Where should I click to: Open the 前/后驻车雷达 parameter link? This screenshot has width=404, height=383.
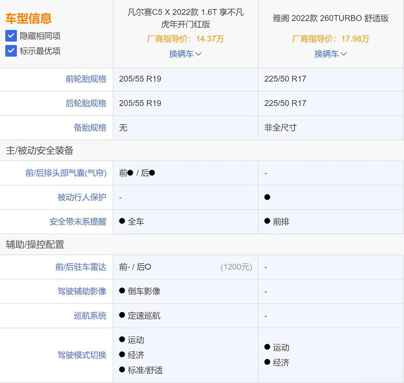(81, 267)
